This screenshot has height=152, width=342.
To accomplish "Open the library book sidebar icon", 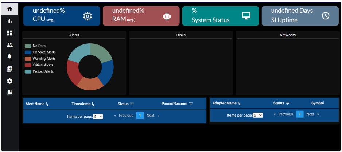I will coord(9,93).
